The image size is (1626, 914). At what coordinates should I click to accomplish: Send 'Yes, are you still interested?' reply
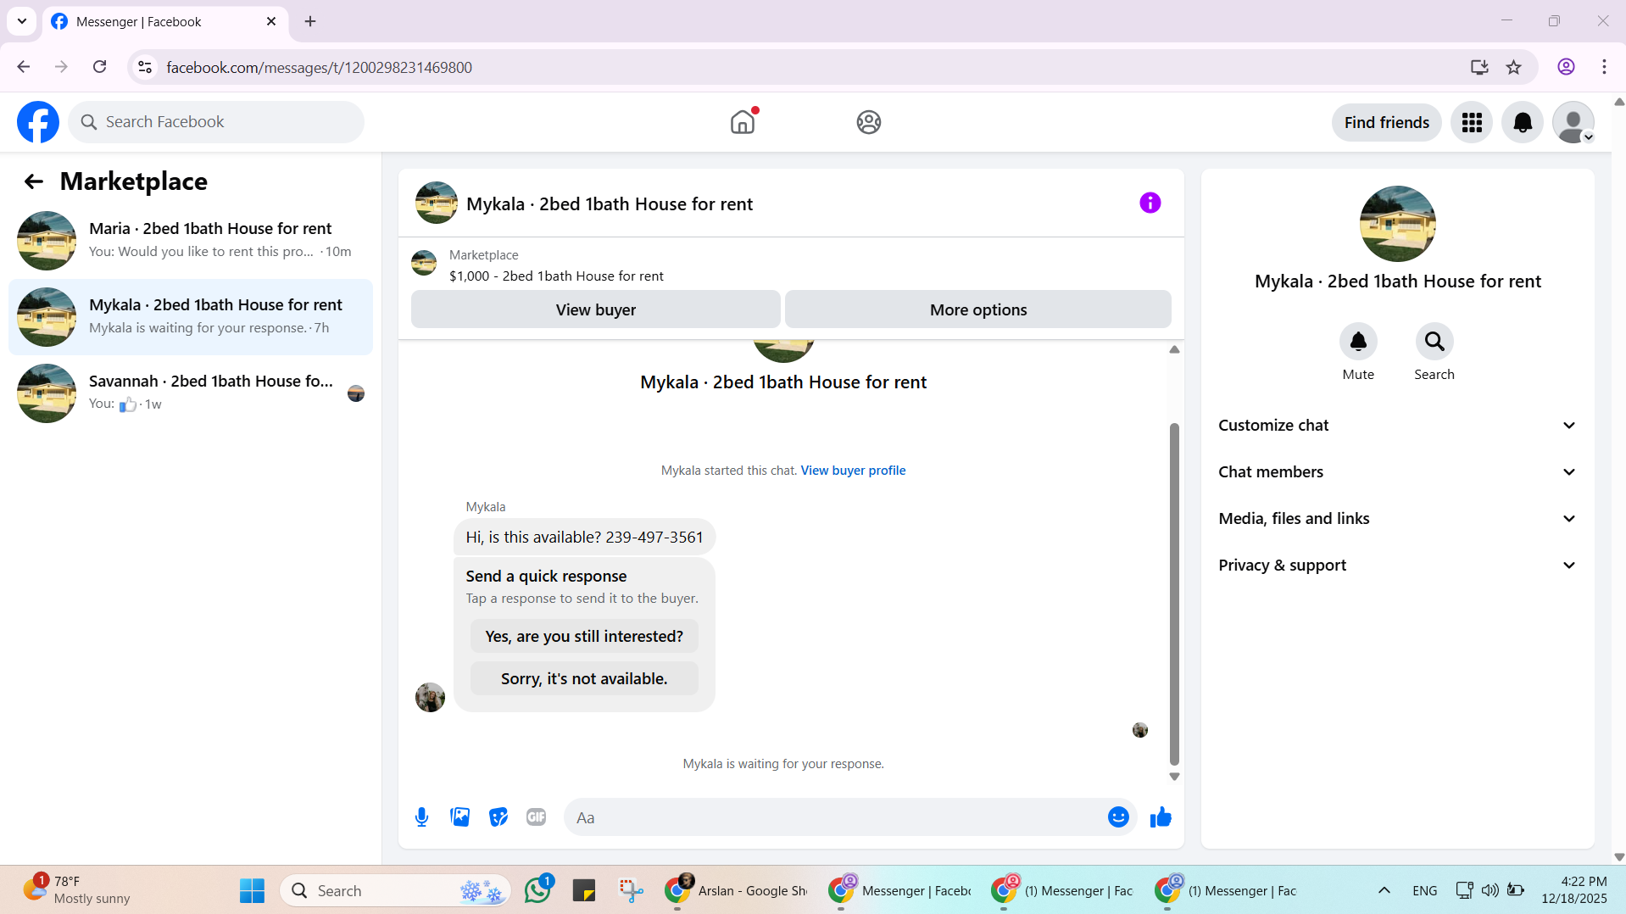pyautogui.click(x=584, y=637)
